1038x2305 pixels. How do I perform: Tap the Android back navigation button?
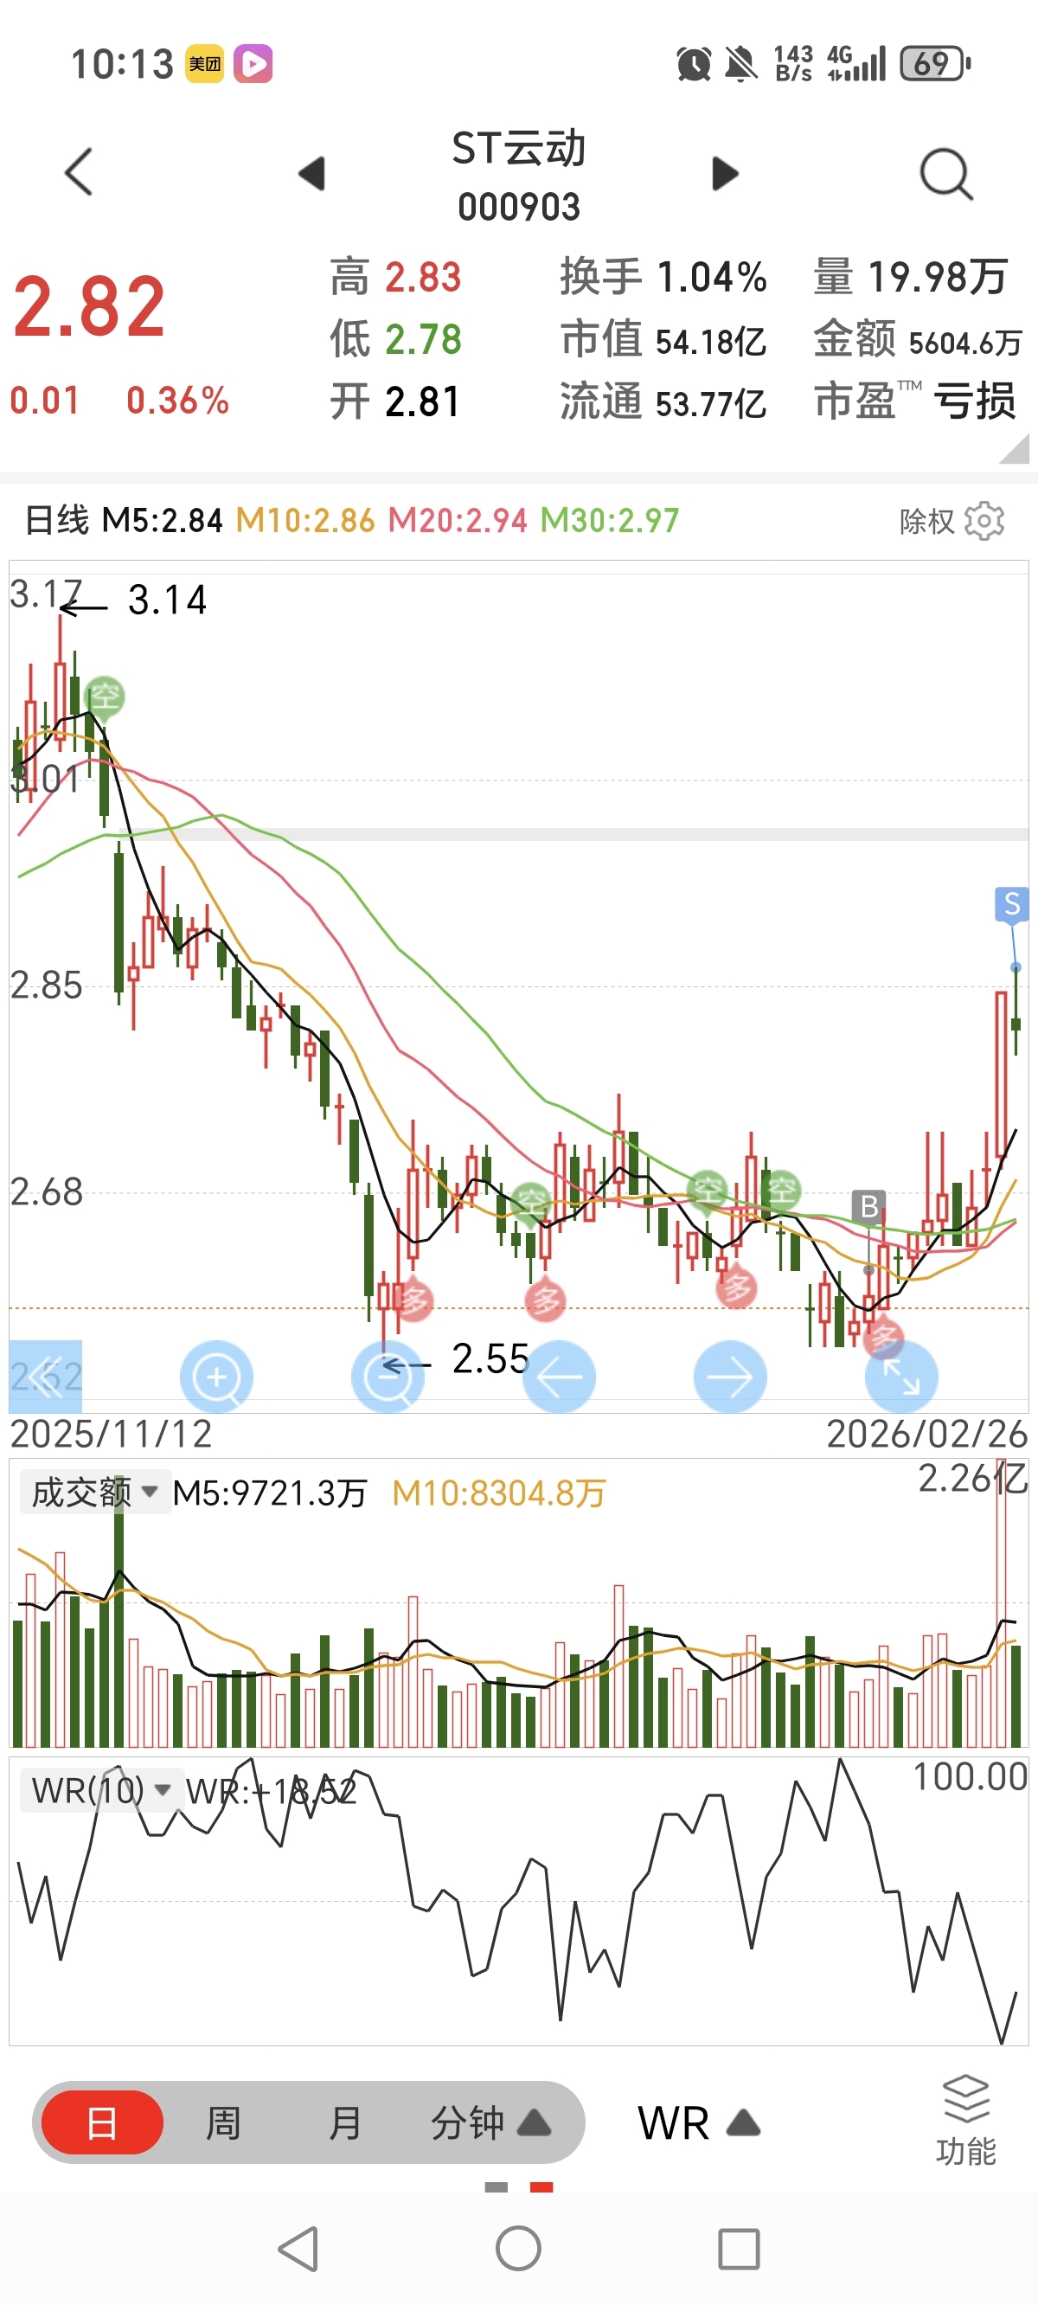click(298, 2249)
